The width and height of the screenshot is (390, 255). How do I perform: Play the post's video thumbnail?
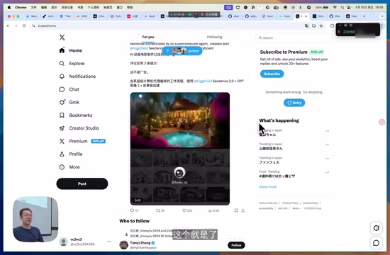(x=180, y=149)
